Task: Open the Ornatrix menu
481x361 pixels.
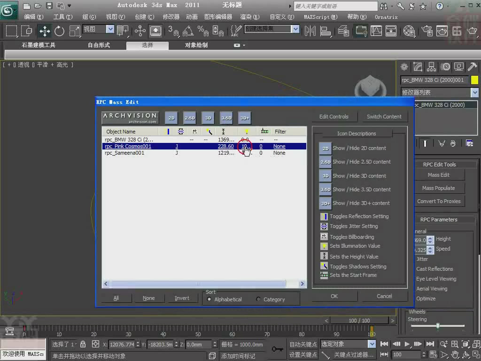Action: (x=386, y=17)
